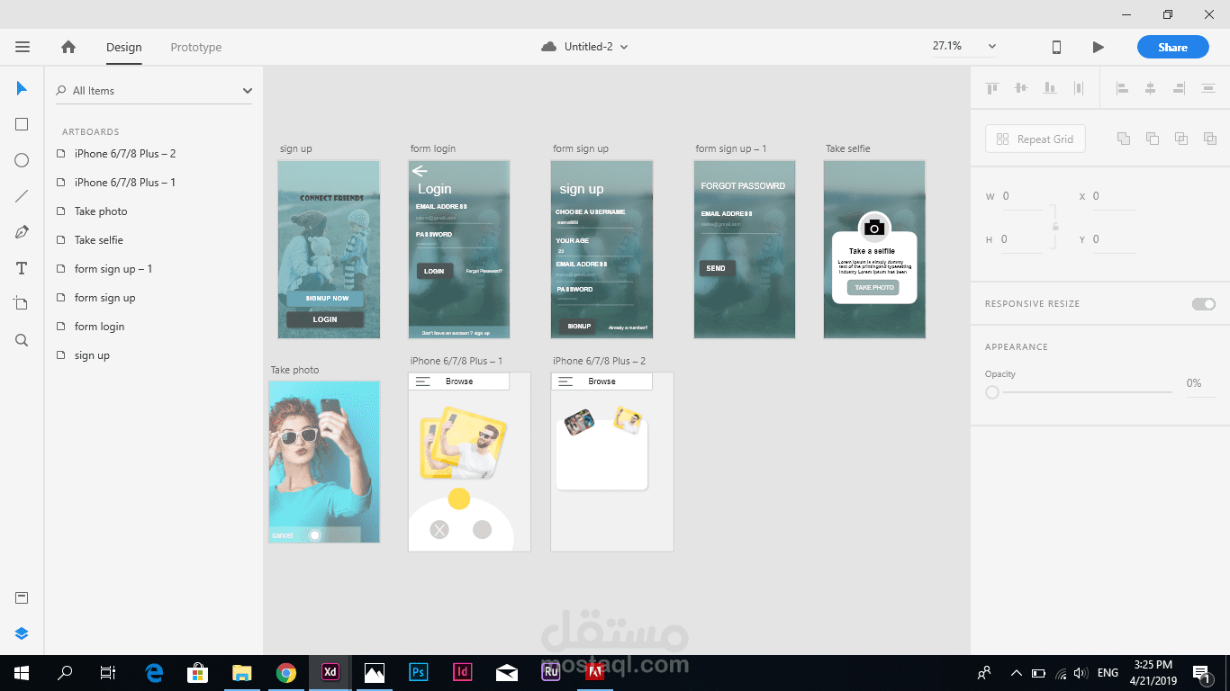
Task: Click the distribute vertically icon
Action: tap(1207, 88)
